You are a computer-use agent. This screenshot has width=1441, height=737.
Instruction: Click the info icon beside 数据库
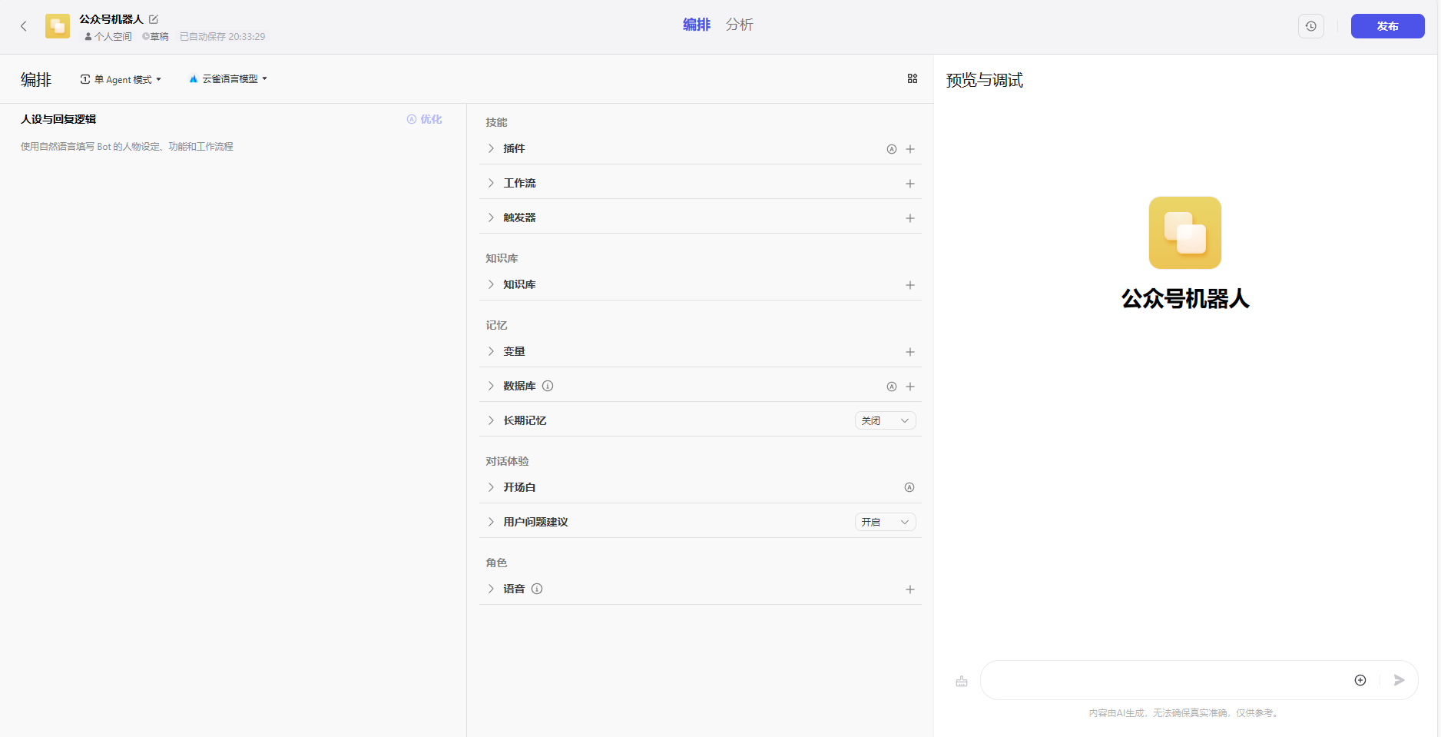click(x=548, y=386)
